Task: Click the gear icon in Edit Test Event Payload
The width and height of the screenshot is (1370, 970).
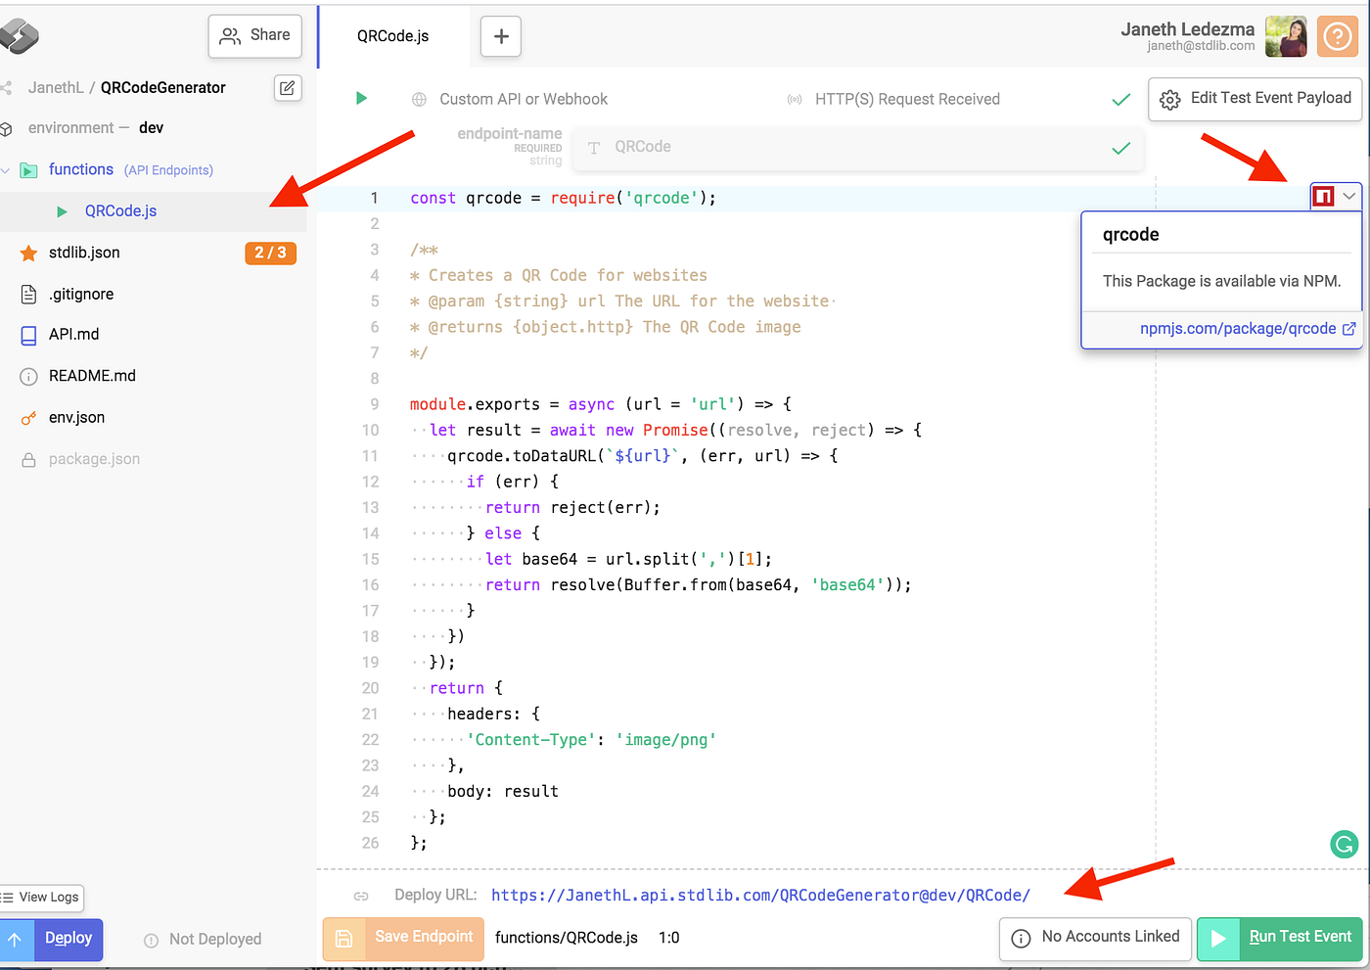Action: coord(1169,100)
